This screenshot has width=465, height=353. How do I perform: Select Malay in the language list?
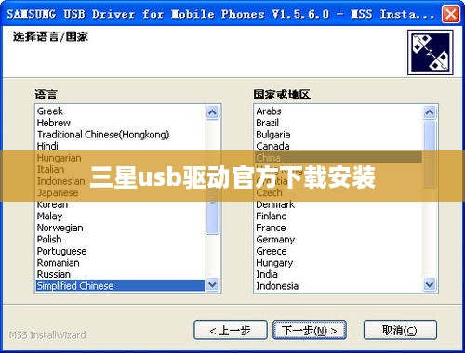click(120, 216)
